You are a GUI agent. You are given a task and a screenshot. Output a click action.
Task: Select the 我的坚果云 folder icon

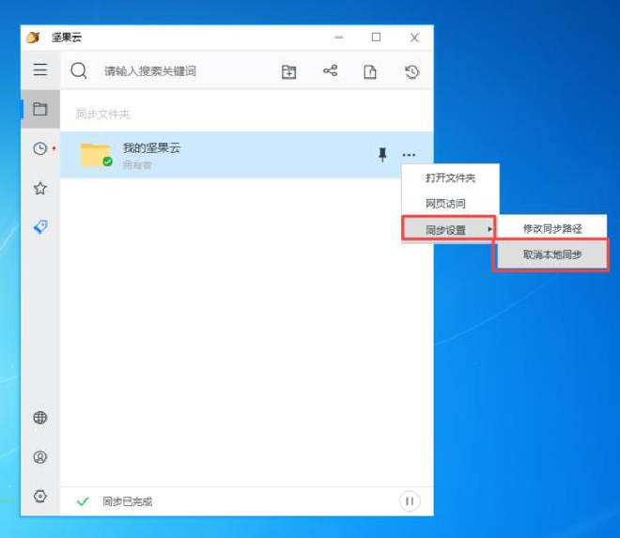[x=96, y=155]
